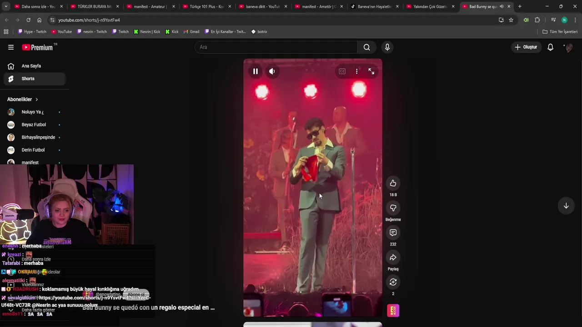The width and height of the screenshot is (582, 327).
Task: Start voice search with microphone
Action: [x=387, y=47]
